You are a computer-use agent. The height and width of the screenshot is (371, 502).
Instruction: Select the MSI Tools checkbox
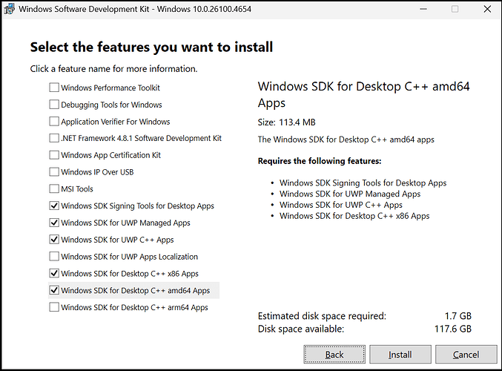[54, 189]
